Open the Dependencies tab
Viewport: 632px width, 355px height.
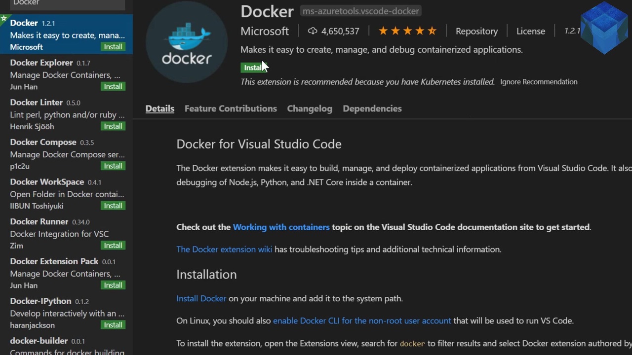(372, 108)
